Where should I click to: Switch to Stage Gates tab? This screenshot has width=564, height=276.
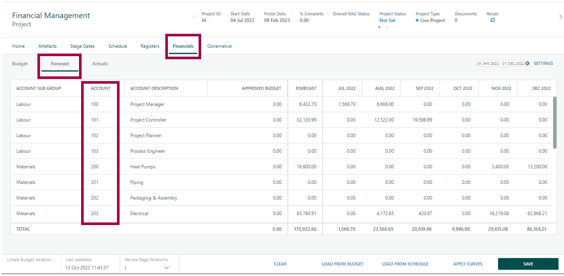pos(82,46)
